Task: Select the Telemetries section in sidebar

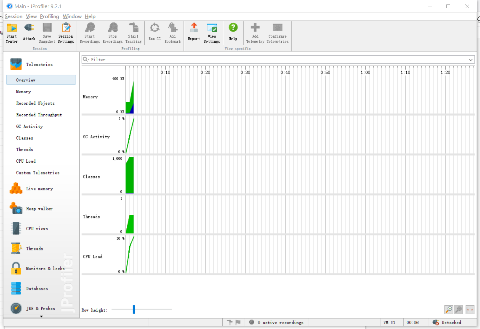Action: [x=31, y=64]
